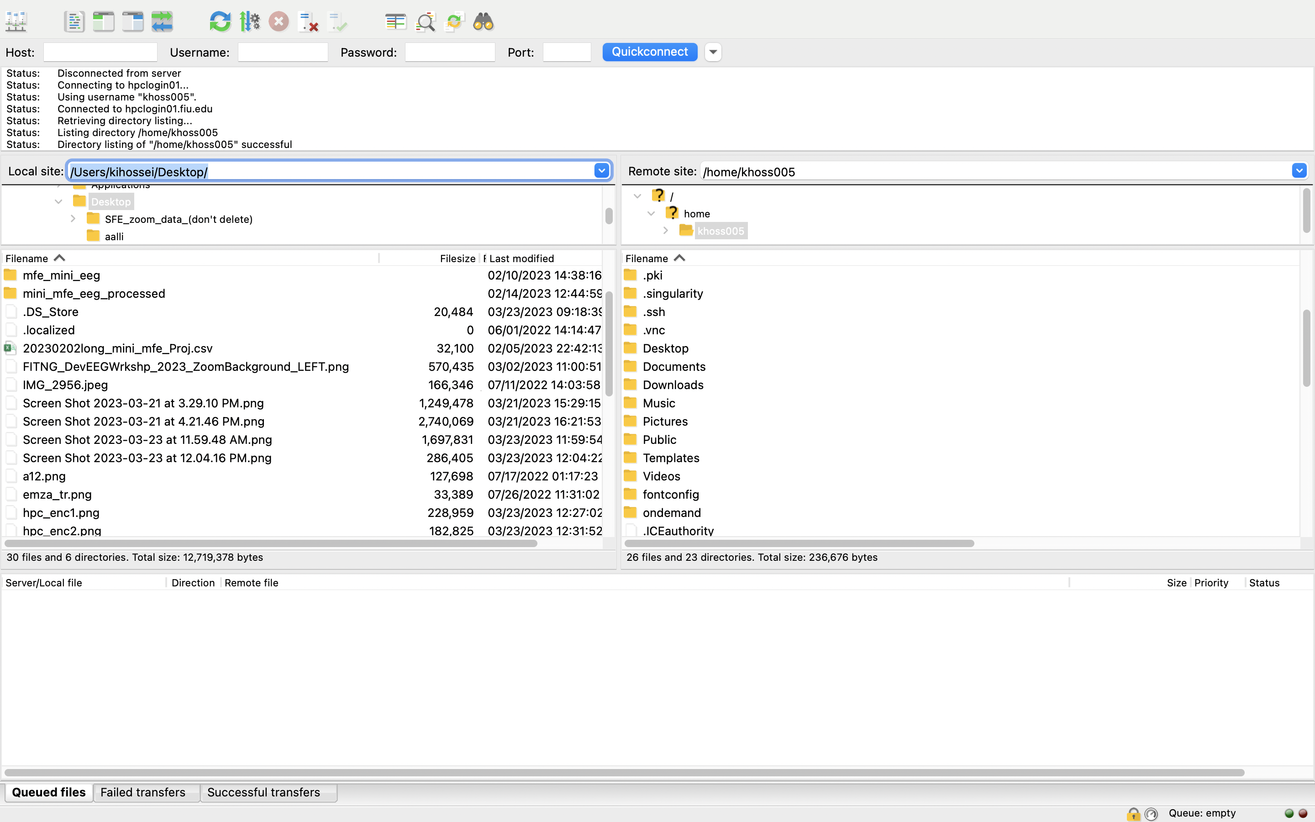Click the Refresh directory listing icon
Screen dimensions: 1315x822
220,22
